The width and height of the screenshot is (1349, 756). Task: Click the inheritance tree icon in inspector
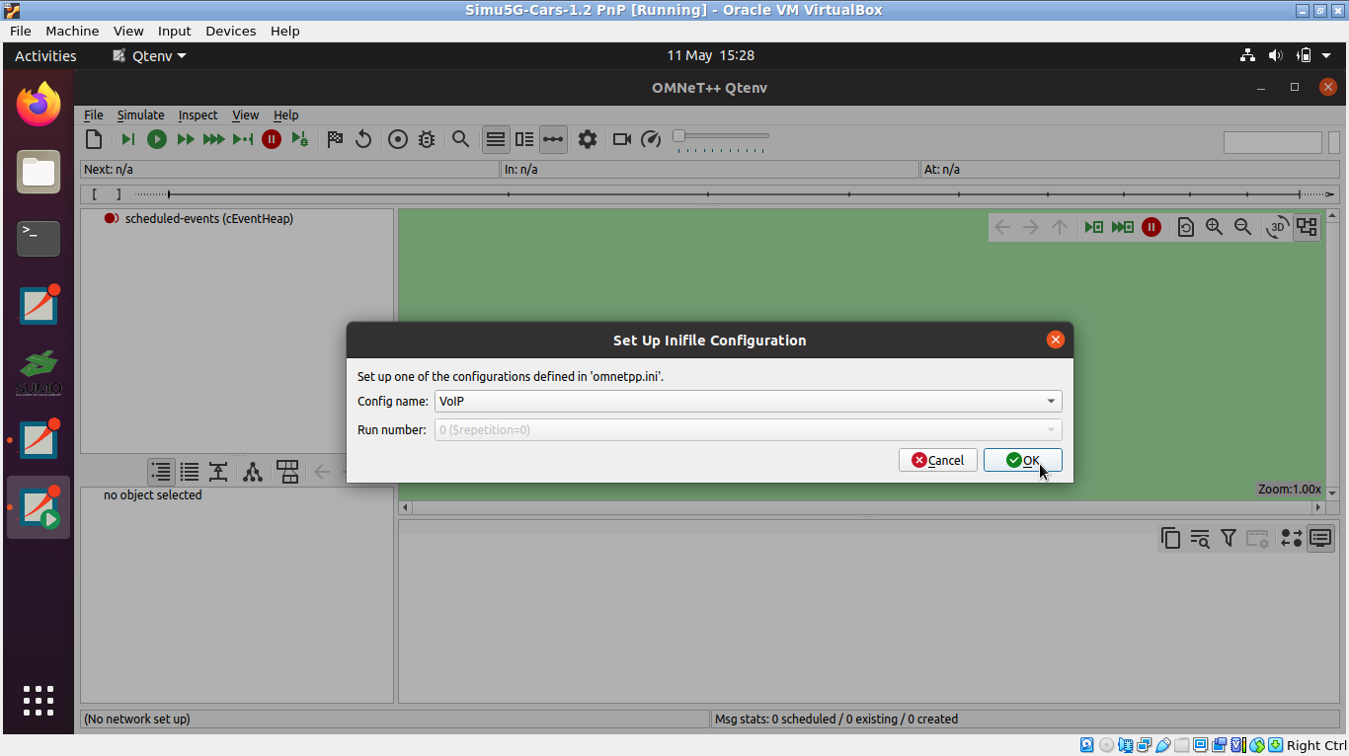(x=253, y=472)
